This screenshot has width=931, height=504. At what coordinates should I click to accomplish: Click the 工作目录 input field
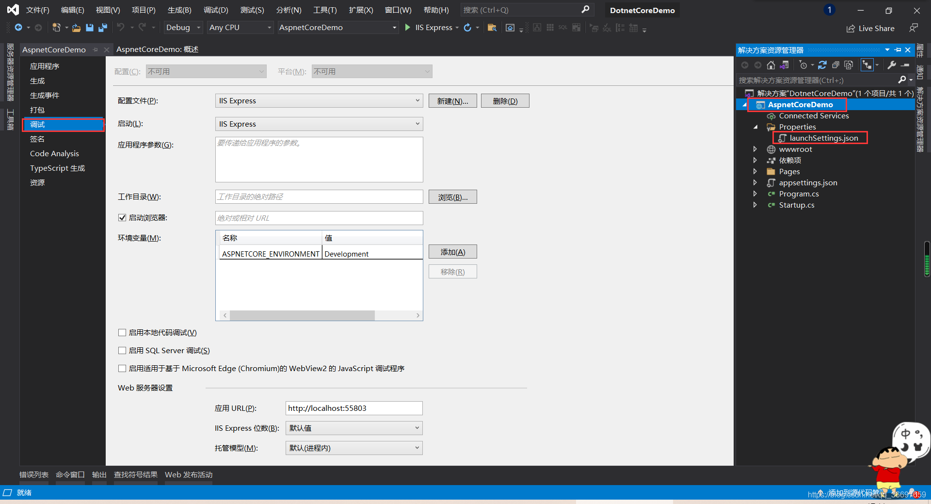point(319,197)
